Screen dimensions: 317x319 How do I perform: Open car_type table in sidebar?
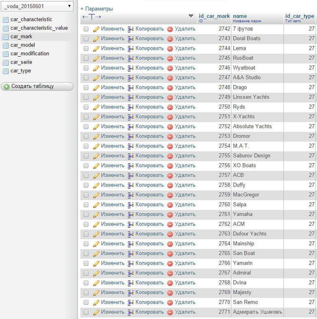coord(21,71)
